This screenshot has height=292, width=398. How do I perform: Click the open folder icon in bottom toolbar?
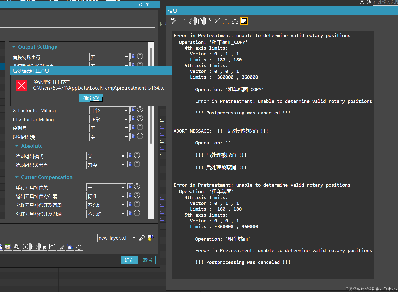point(34,247)
